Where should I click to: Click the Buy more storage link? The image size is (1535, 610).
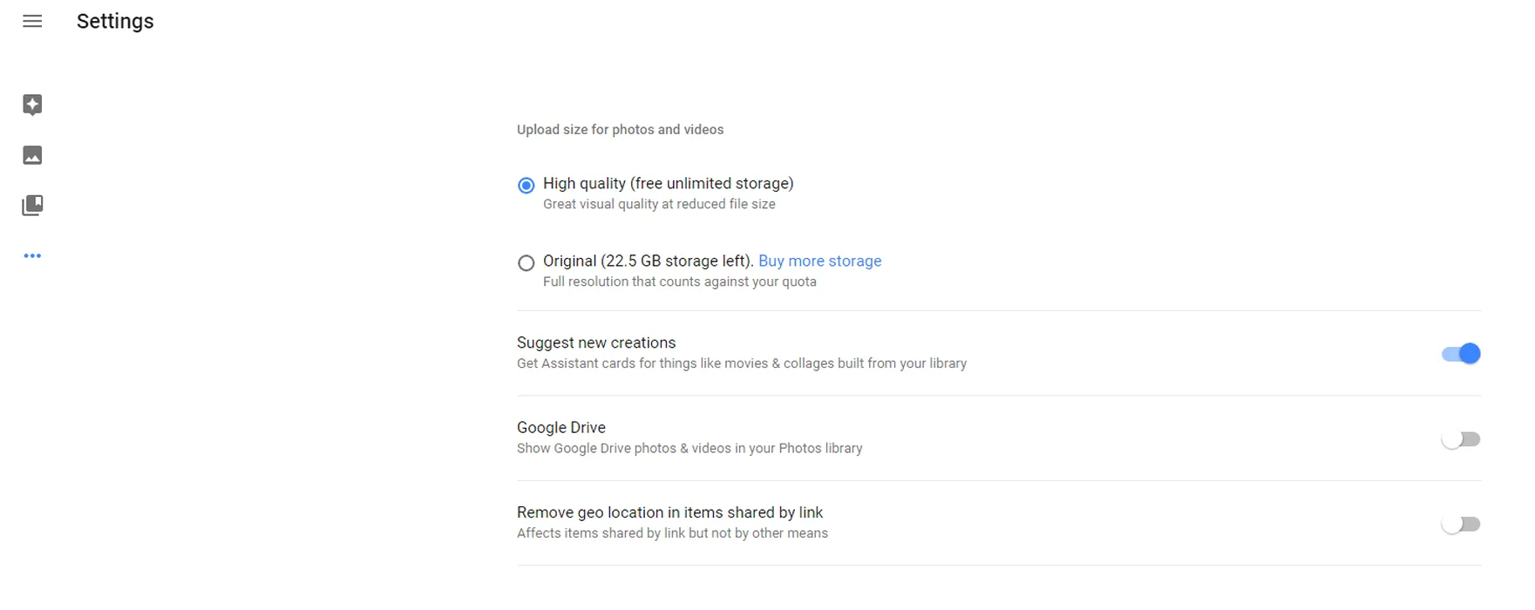click(x=819, y=261)
